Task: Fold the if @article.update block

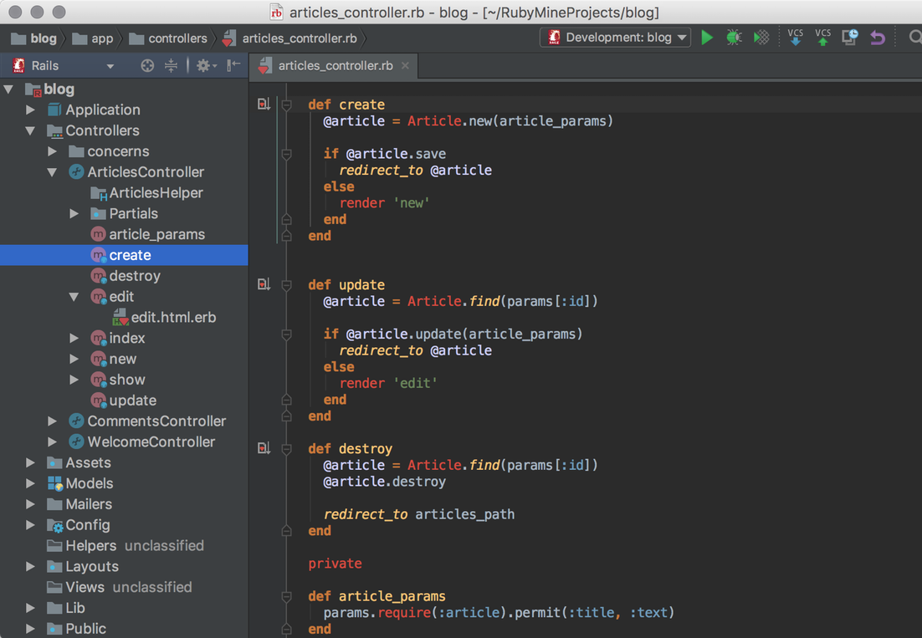Action: [x=286, y=334]
